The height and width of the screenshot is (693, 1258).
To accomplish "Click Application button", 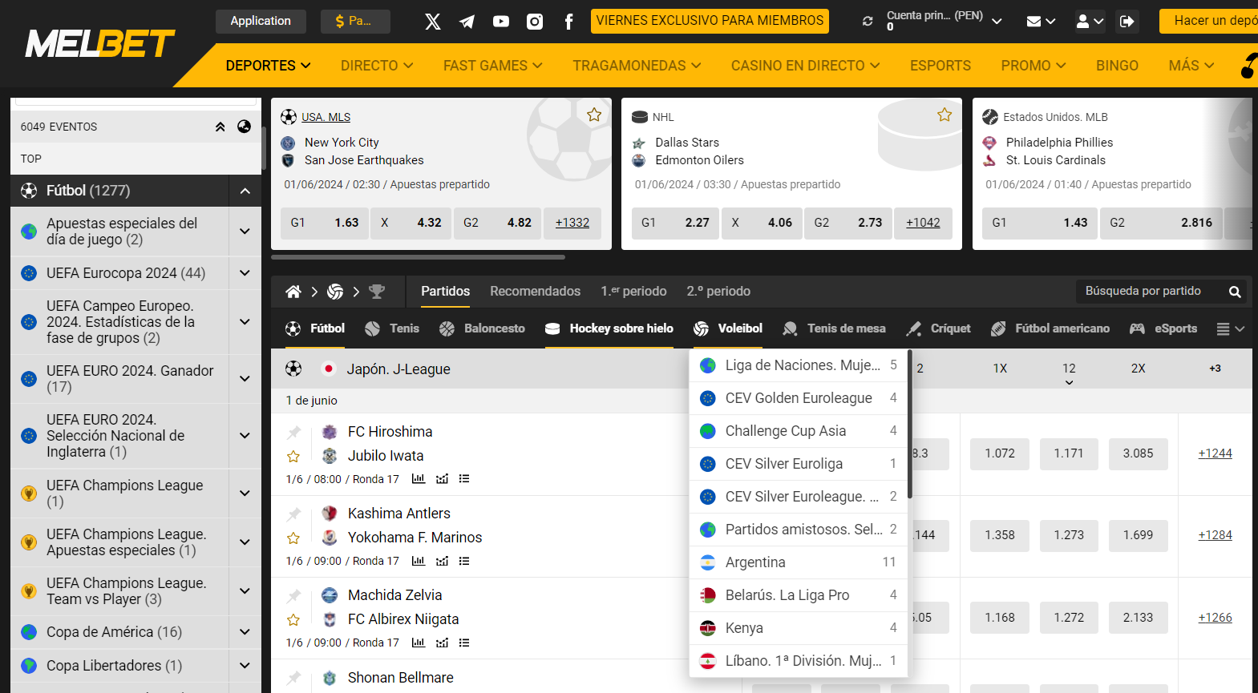I will coord(261,21).
